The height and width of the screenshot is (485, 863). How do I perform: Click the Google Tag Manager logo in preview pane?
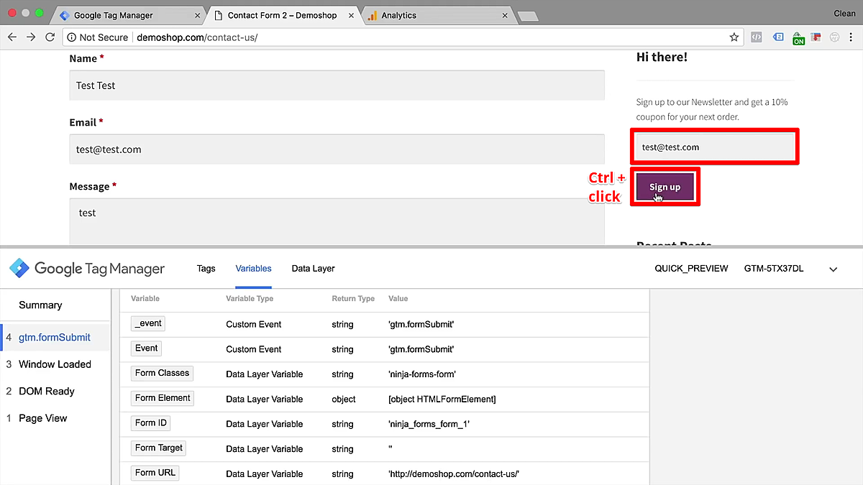click(x=87, y=269)
